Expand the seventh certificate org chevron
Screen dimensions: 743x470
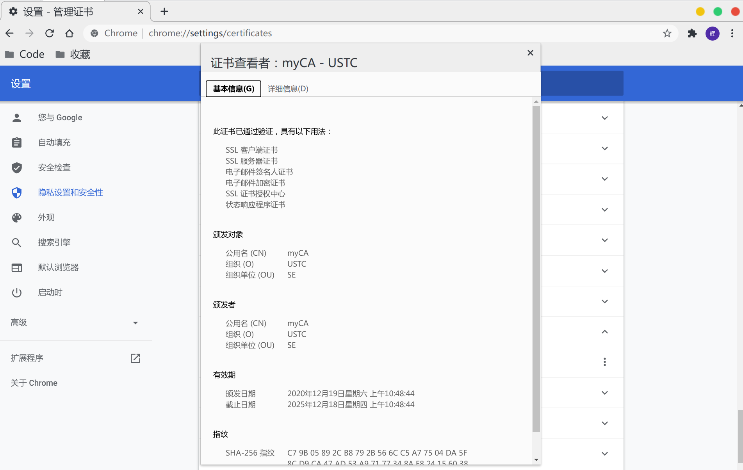605,301
